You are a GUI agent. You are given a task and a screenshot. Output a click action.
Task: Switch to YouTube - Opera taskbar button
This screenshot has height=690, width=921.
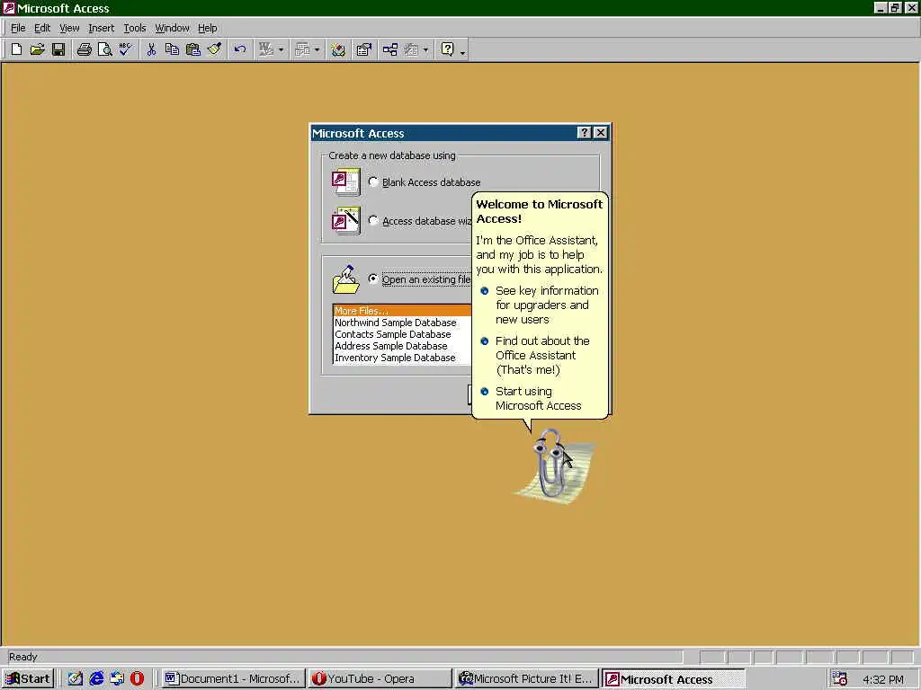380,679
